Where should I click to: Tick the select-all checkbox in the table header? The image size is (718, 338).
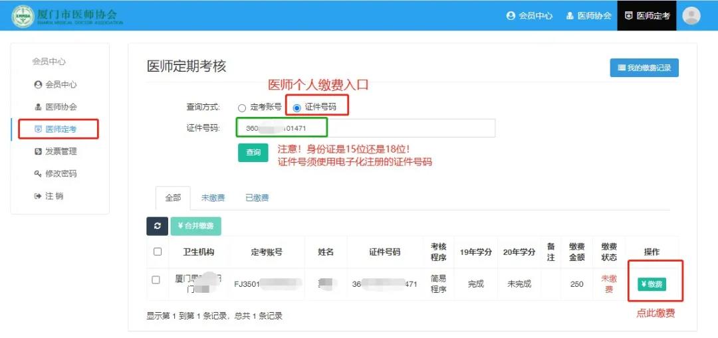pos(158,252)
